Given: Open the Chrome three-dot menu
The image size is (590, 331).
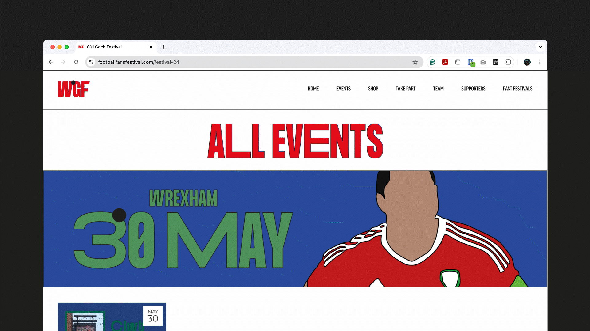Looking at the screenshot, I should (x=540, y=62).
